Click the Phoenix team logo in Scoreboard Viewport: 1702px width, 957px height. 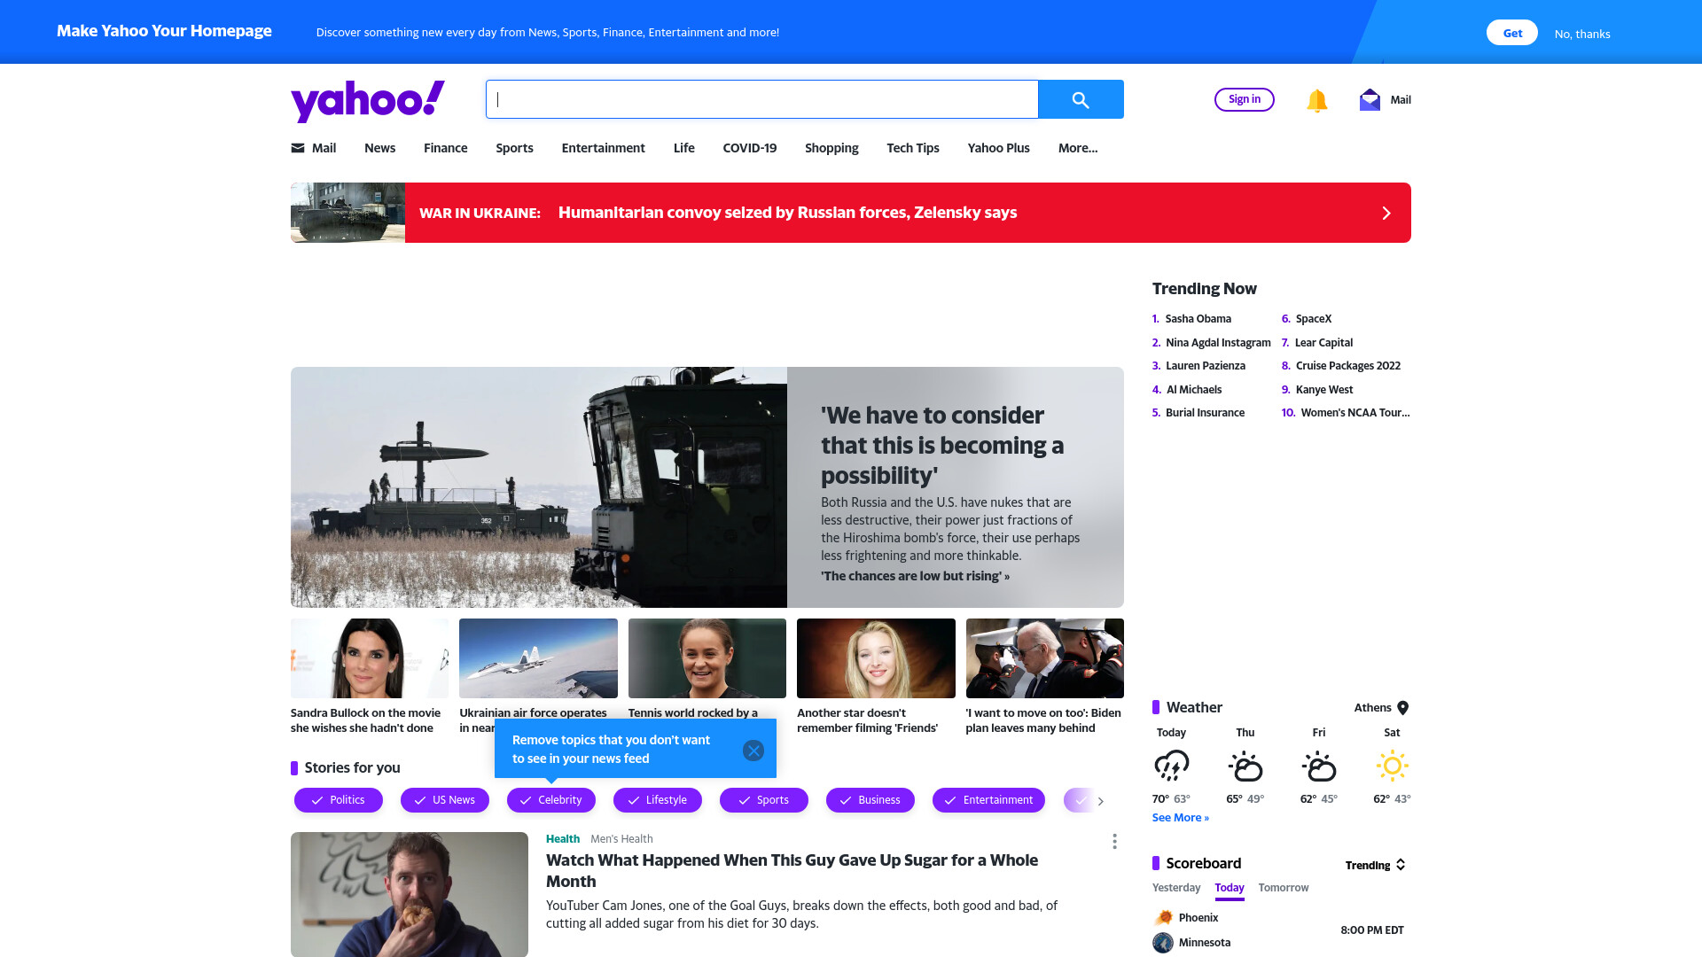(x=1163, y=917)
